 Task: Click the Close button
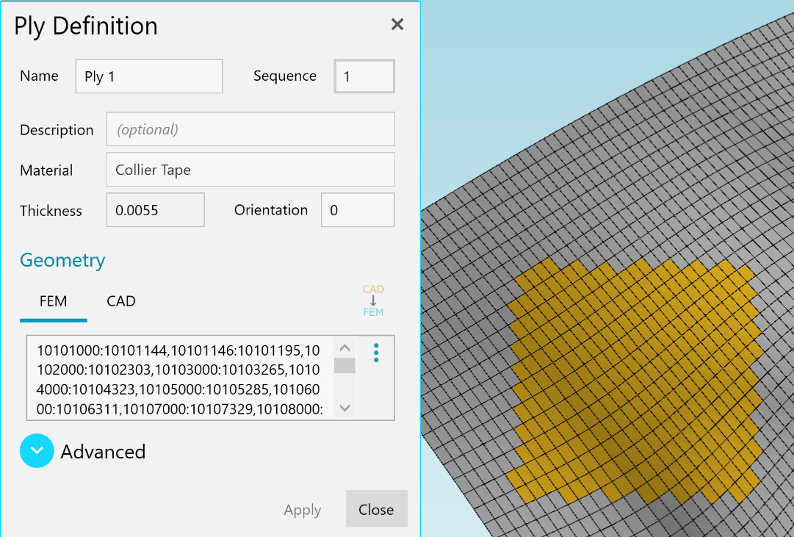(376, 508)
